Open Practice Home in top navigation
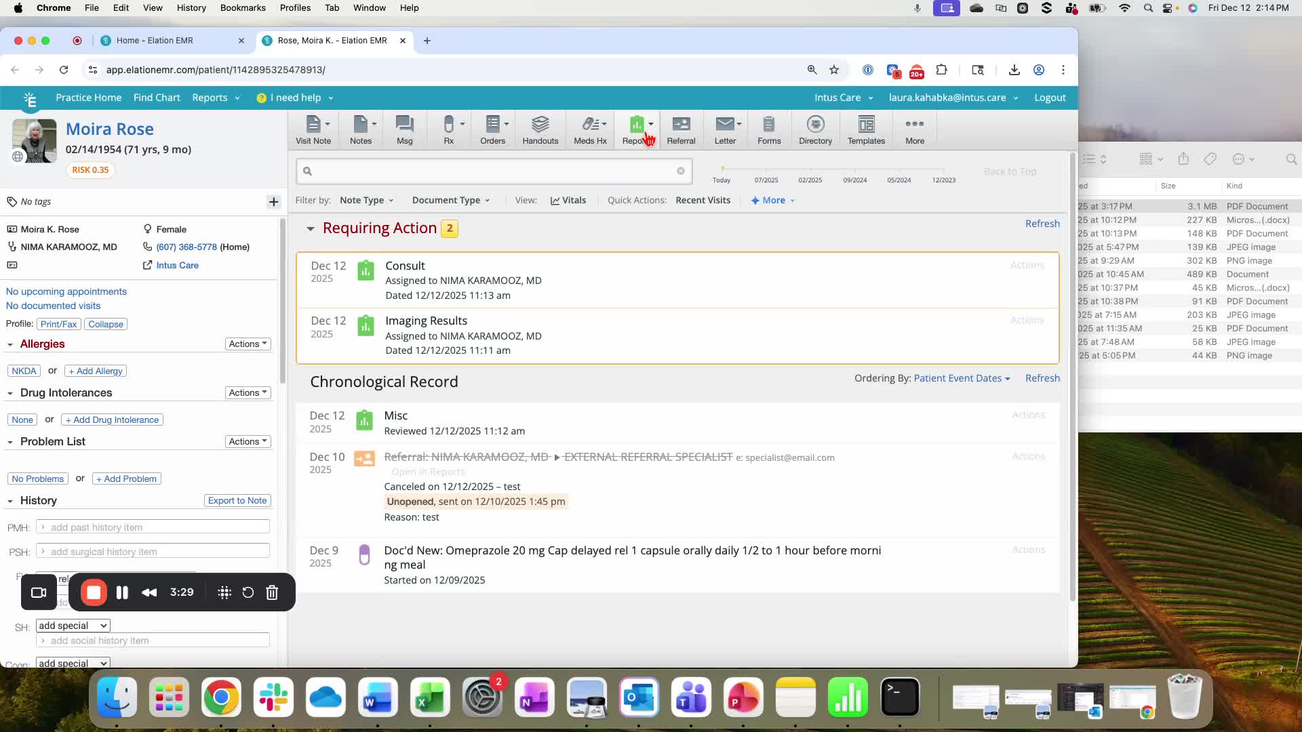This screenshot has width=1302, height=732. click(x=89, y=98)
